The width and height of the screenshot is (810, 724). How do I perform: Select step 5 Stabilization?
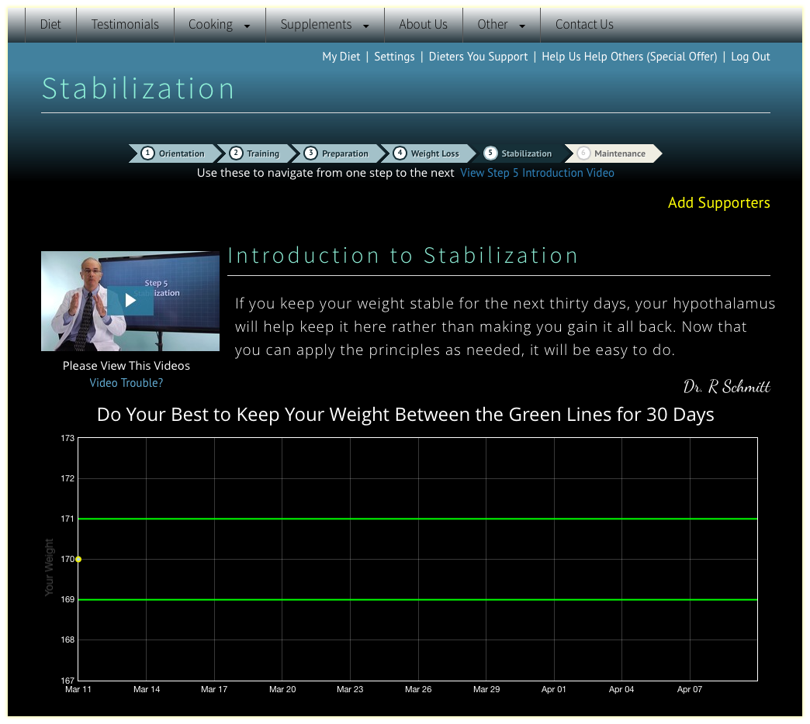coord(519,153)
